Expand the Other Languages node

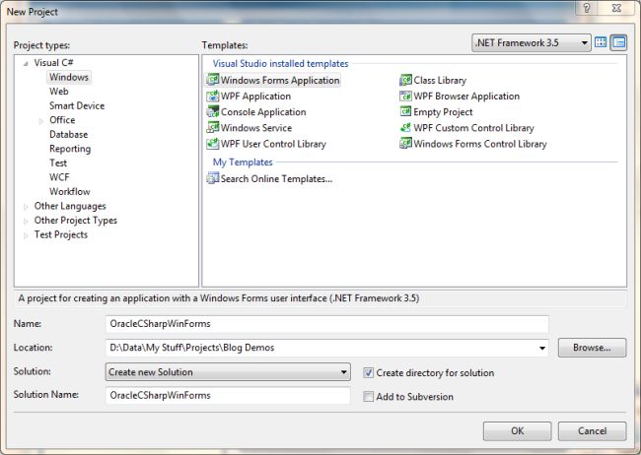pyautogui.click(x=26, y=207)
